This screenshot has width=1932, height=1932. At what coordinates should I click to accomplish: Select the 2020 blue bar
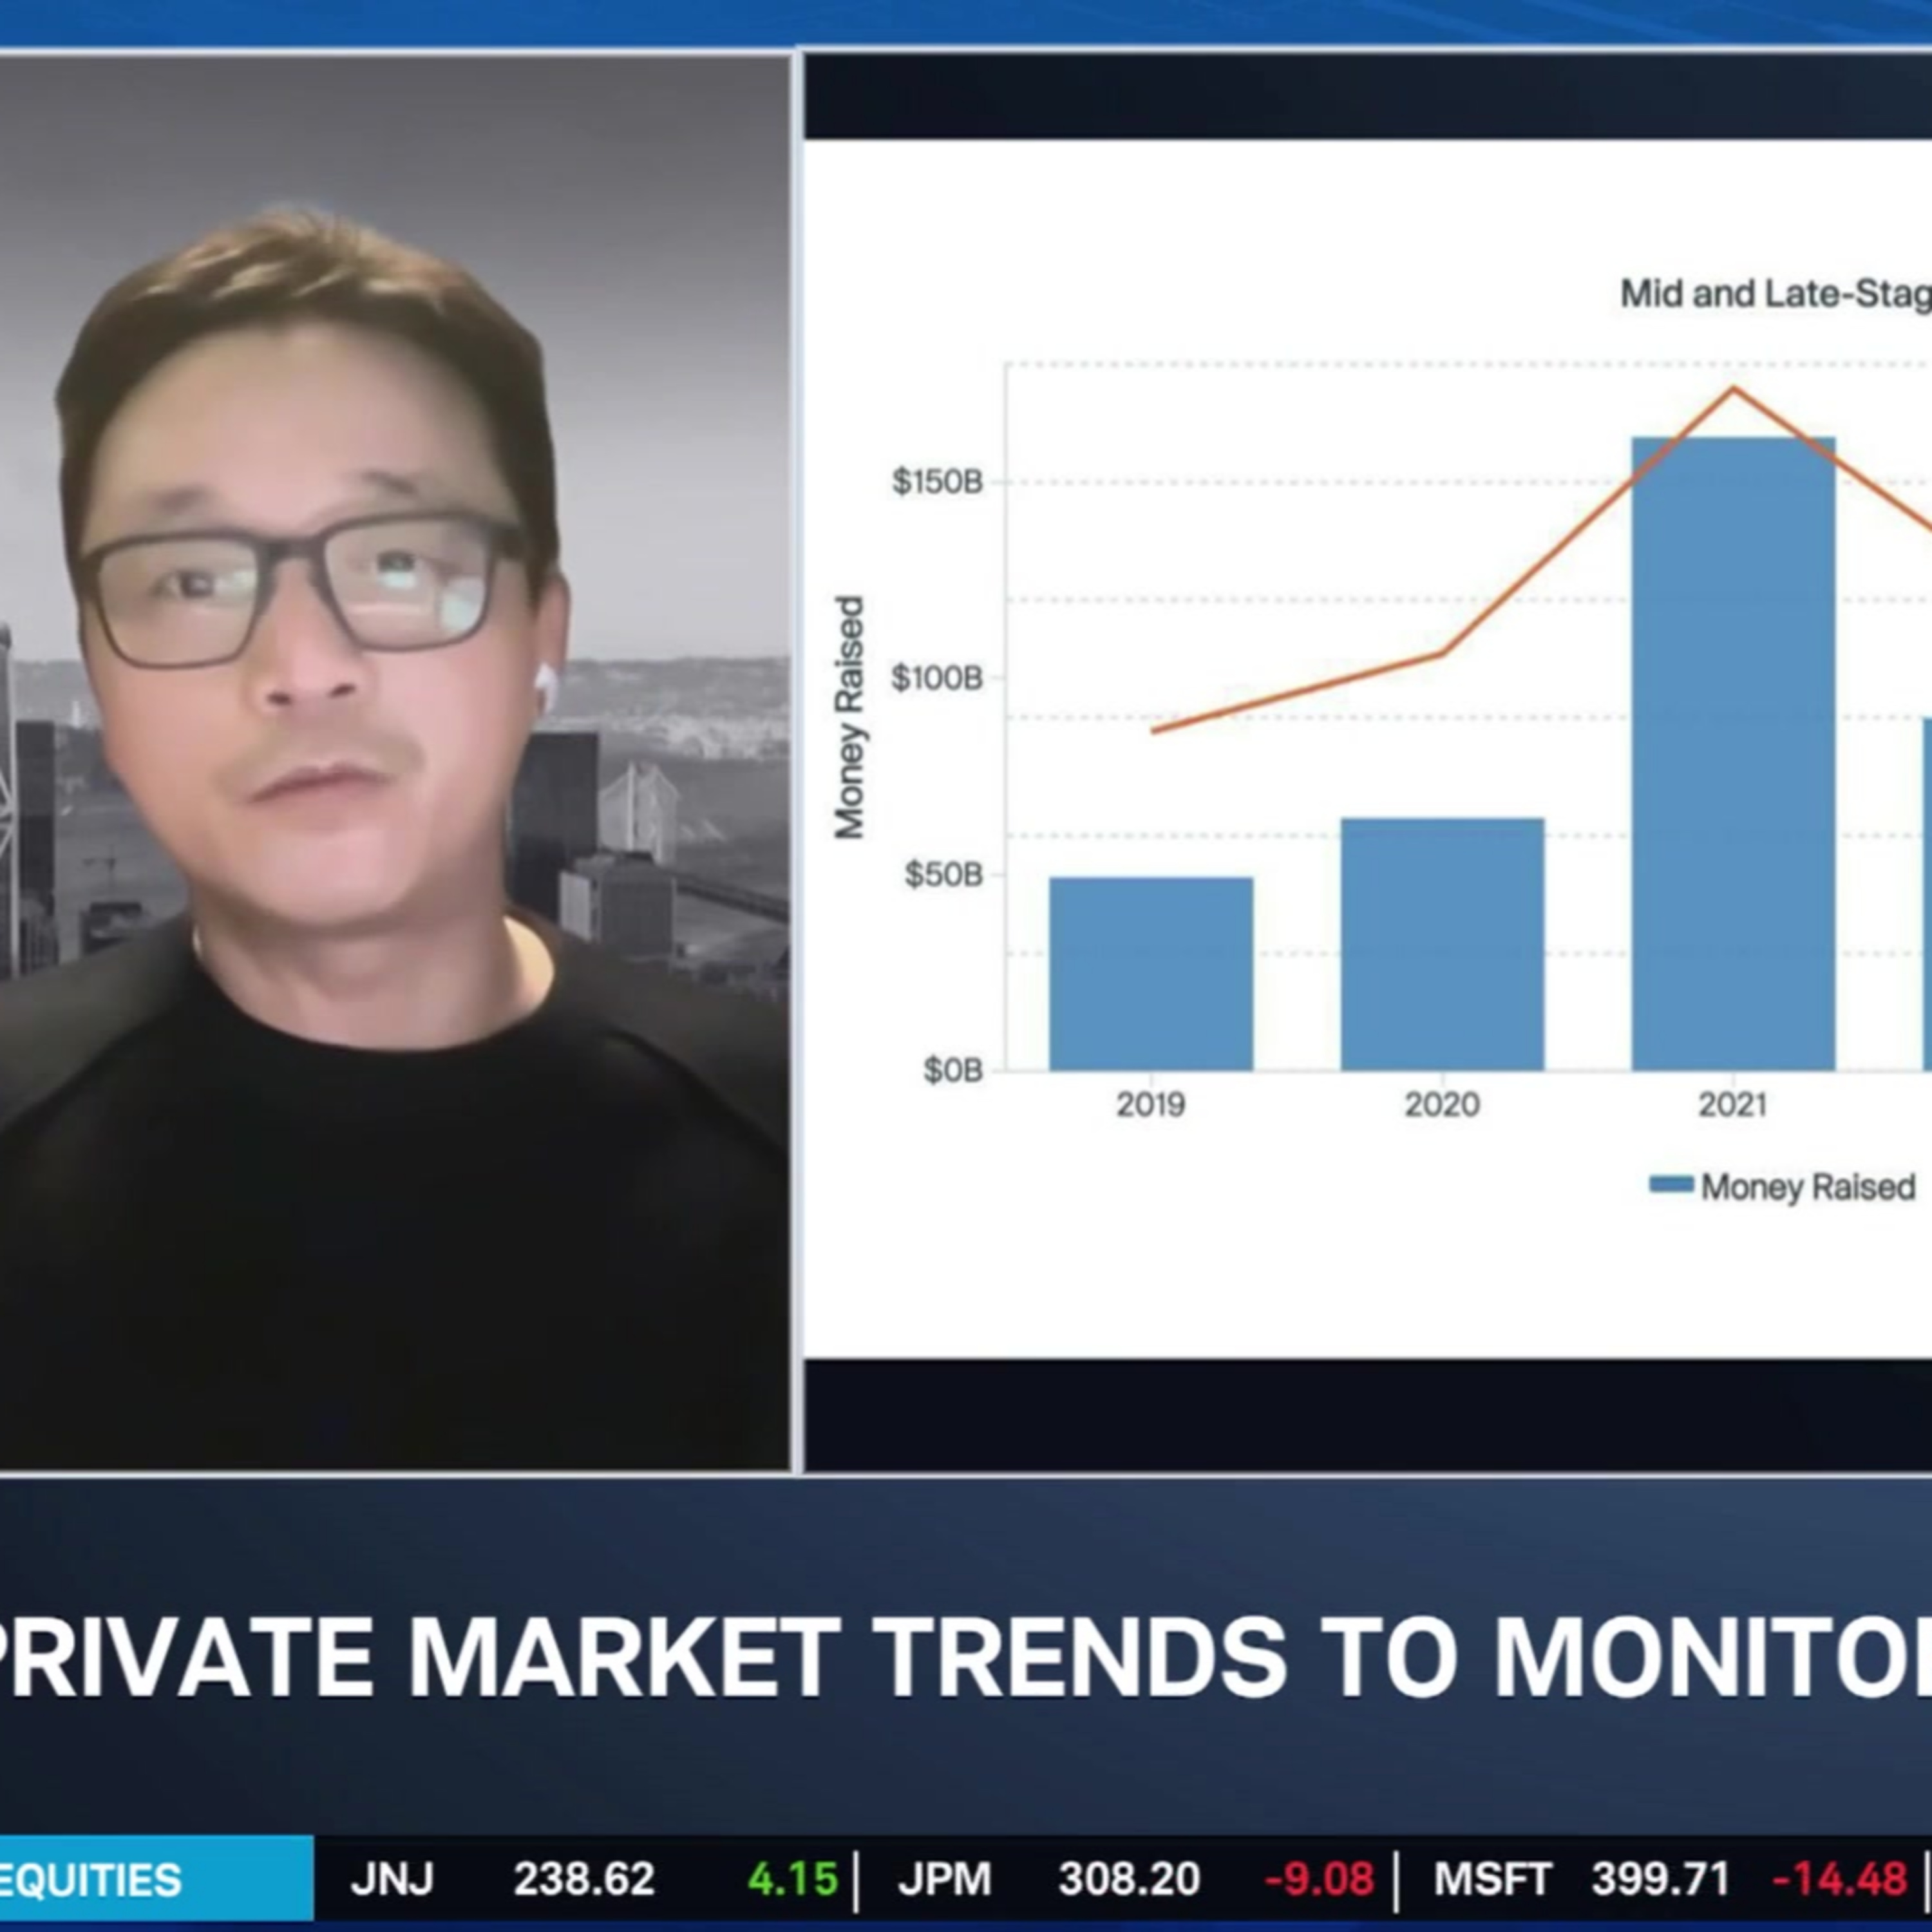click(x=1442, y=944)
